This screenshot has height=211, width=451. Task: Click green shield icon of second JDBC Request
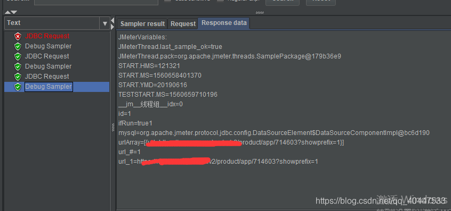pyautogui.click(x=18, y=56)
